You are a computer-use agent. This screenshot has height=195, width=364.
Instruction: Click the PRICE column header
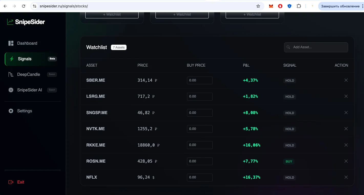pyautogui.click(x=143, y=65)
